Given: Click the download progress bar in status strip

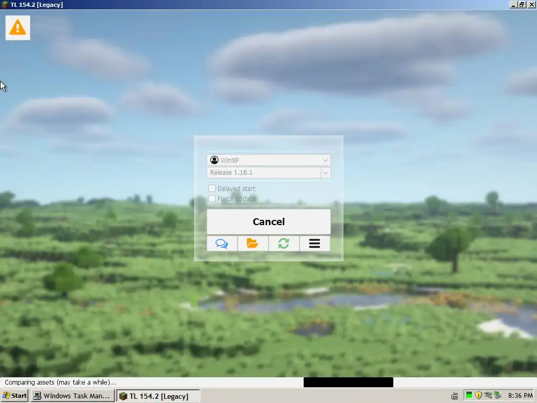Looking at the screenshot, I should [348, 382].
